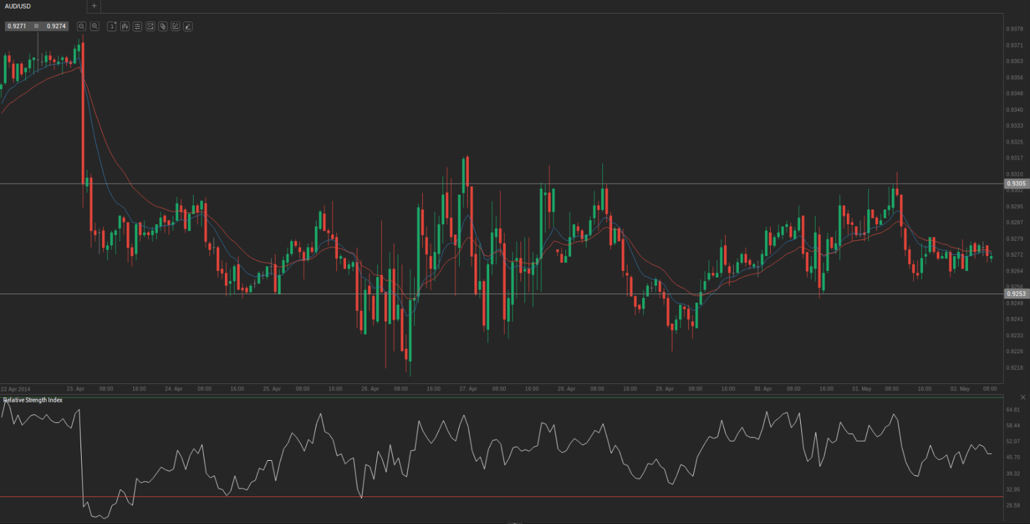Click the chart template icon in toolbar
Screen dimensions: 1030x524
(x=150, y=26)
